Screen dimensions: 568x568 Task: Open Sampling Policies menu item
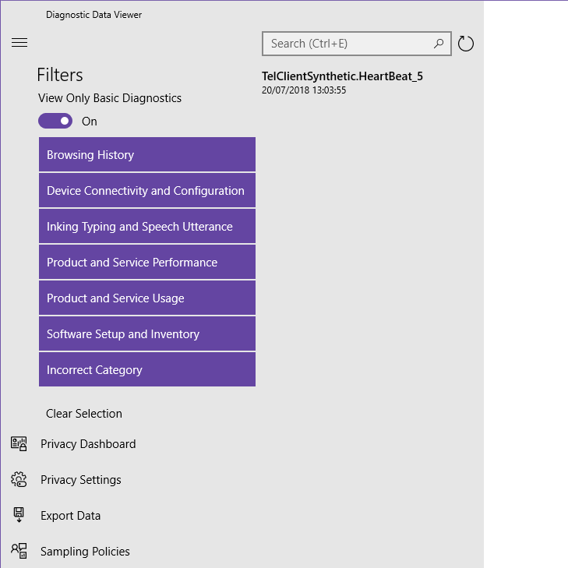tap(85, 552)
